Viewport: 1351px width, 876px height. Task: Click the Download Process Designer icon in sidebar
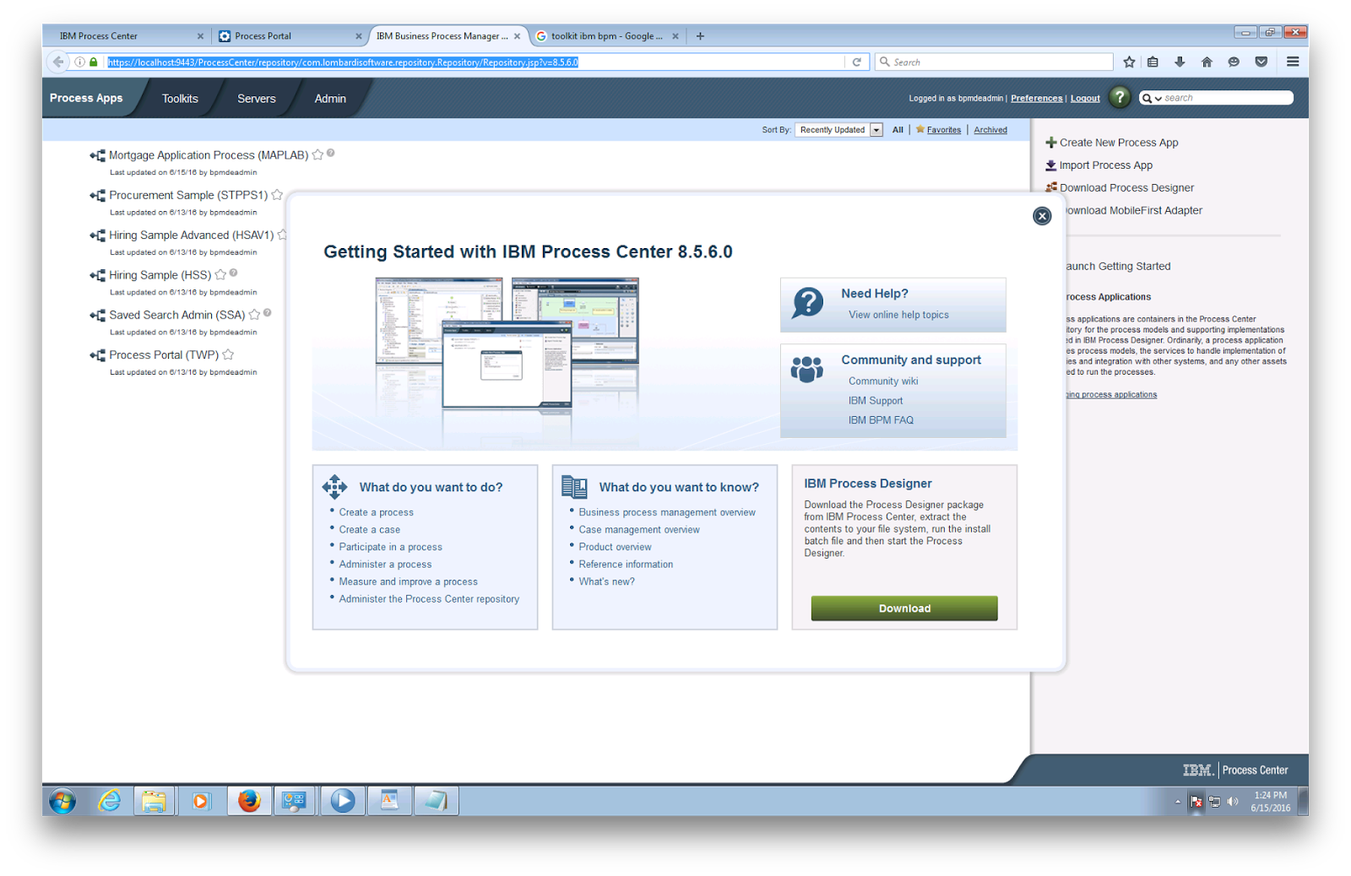click(1051, 187)
